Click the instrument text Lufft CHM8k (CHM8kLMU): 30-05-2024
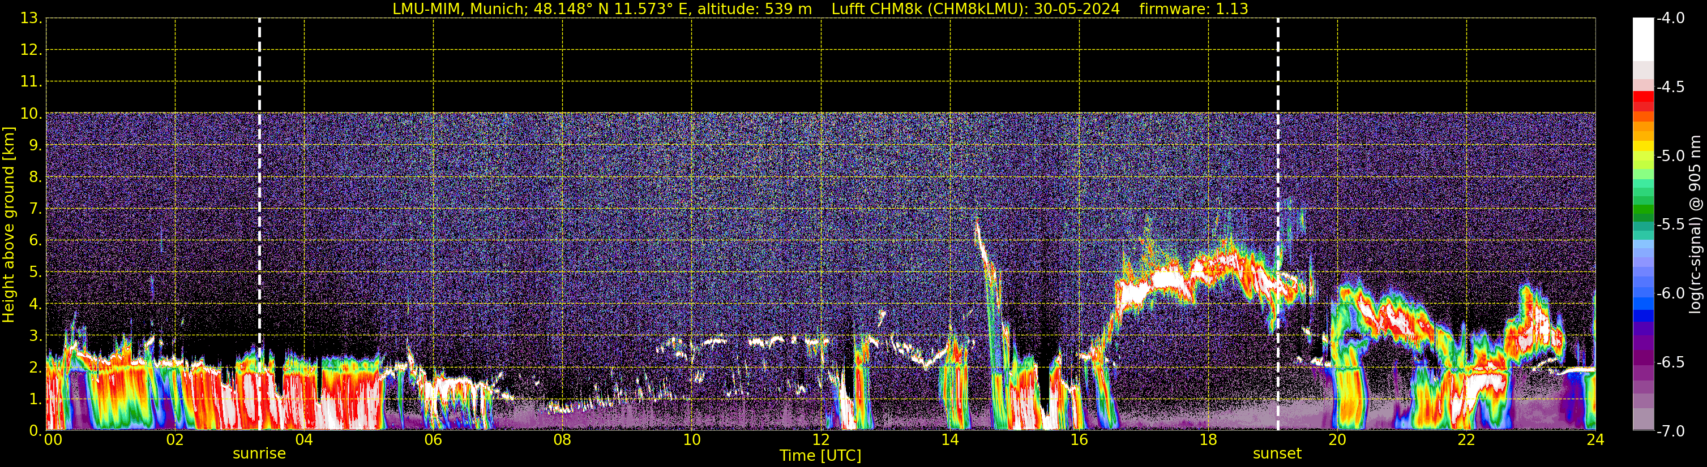Screen dimensions: 1707x467 976,8
